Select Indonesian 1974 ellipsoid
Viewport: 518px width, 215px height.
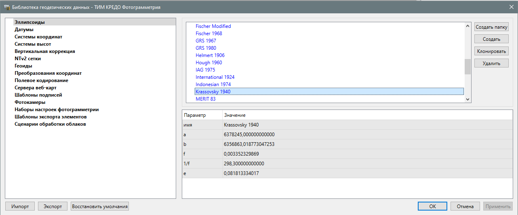(213, 84)
